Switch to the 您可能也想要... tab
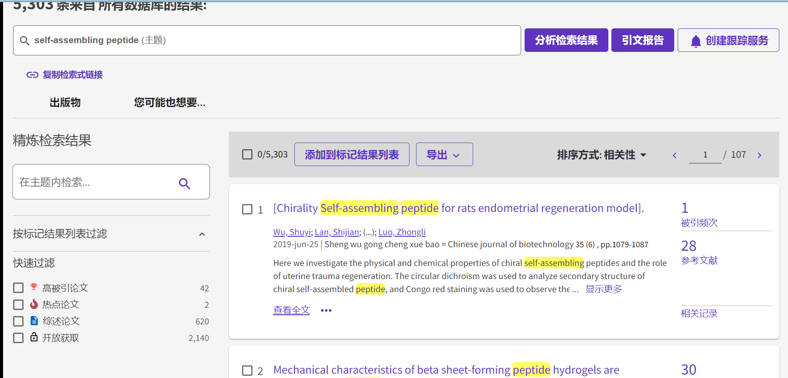Image resolution: width=788 pixels, height=378 pixels. [x=170, y=102]
